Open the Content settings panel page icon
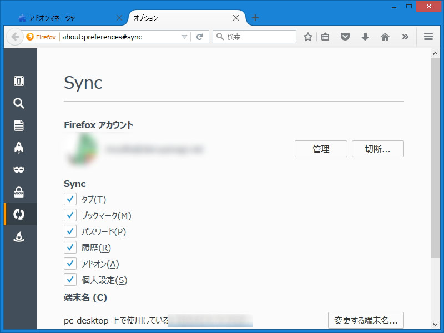 [x=19, y=125]
